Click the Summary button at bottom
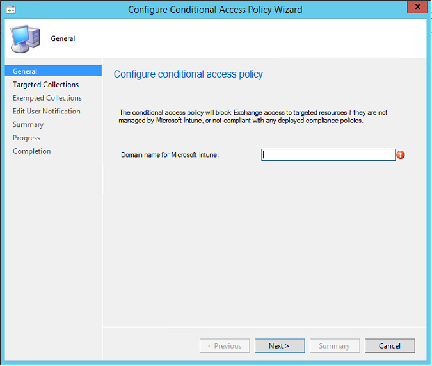The width and height of the screenshot is (432, 366). pyautogui.click(x=335, y=345)
